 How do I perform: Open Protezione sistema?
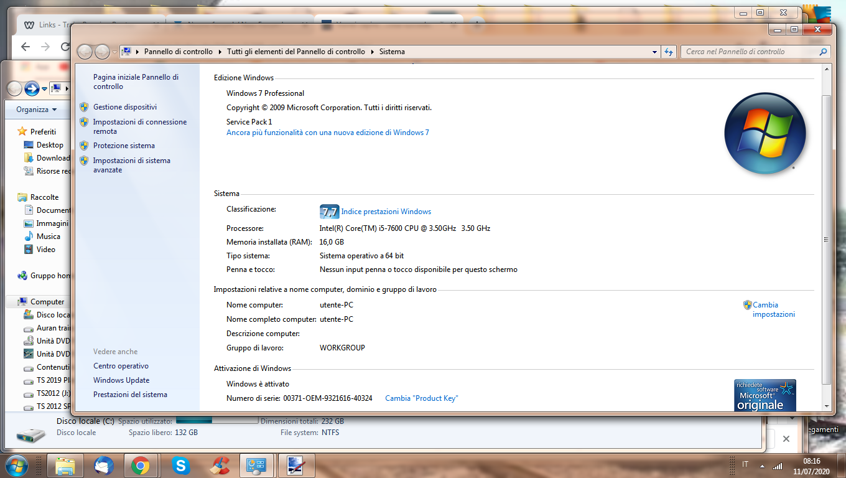pyautogui.click(x=124, y=146)
